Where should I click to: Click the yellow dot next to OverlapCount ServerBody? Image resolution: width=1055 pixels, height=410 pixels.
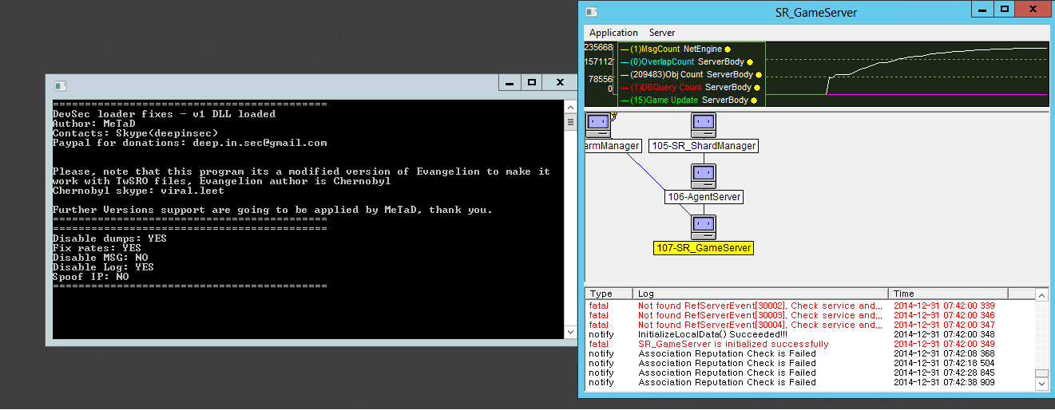coord(750,62)
